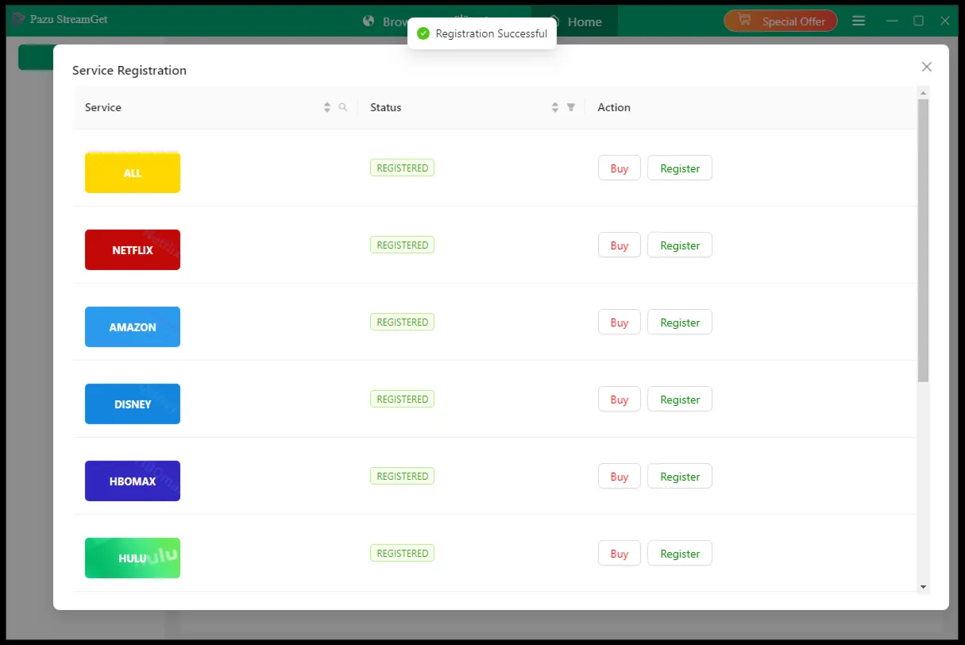965x645 pixels.
Task: Click Buy for Disney
Action: 620,399
